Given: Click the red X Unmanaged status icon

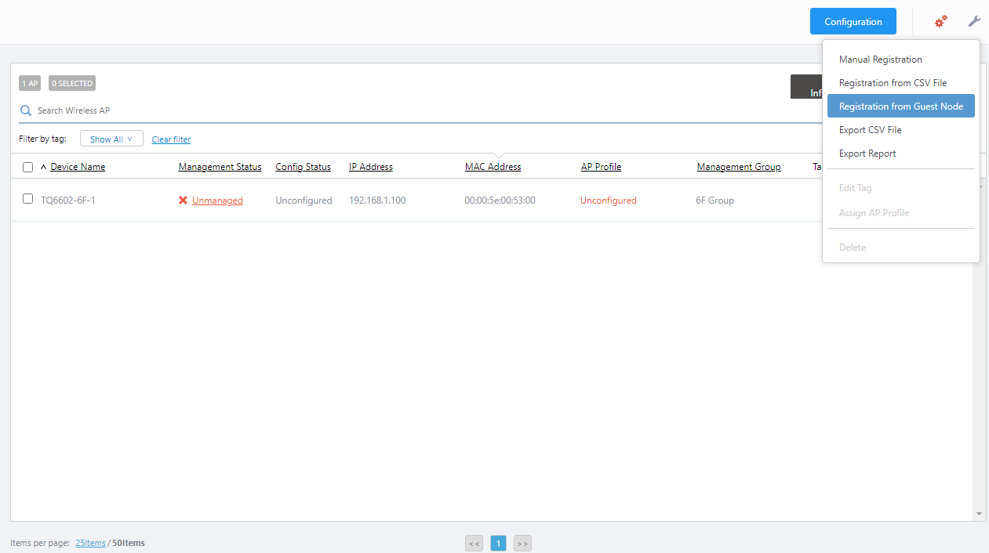Looking at the screenshot, I should pos(183,201).
